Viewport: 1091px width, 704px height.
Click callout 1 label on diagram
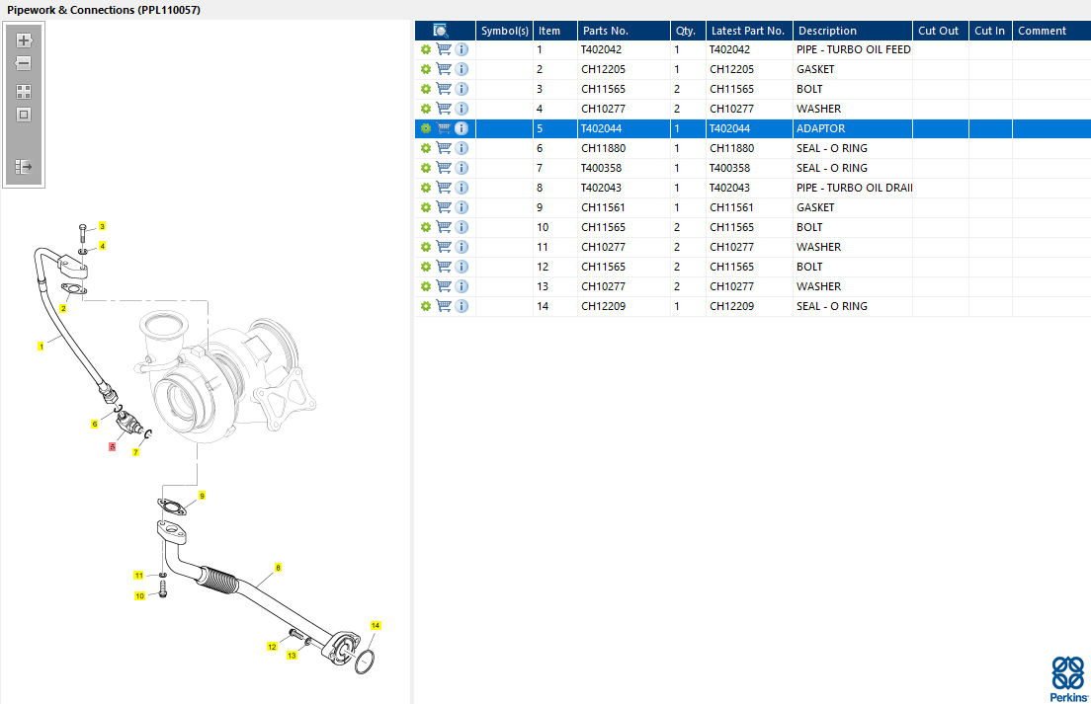[41, 347]
